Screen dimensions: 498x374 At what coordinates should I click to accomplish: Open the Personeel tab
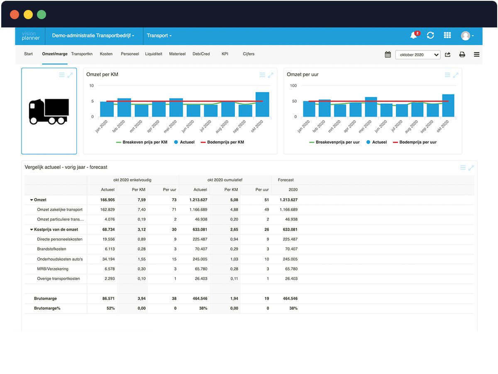130,54
